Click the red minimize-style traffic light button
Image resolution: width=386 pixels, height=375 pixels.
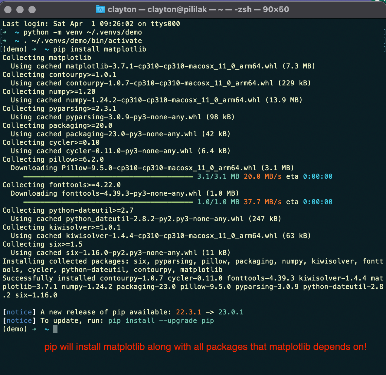(8, 9)
